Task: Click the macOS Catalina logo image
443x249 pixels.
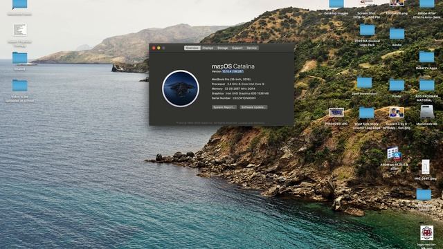Action: (x=181, y=89)
